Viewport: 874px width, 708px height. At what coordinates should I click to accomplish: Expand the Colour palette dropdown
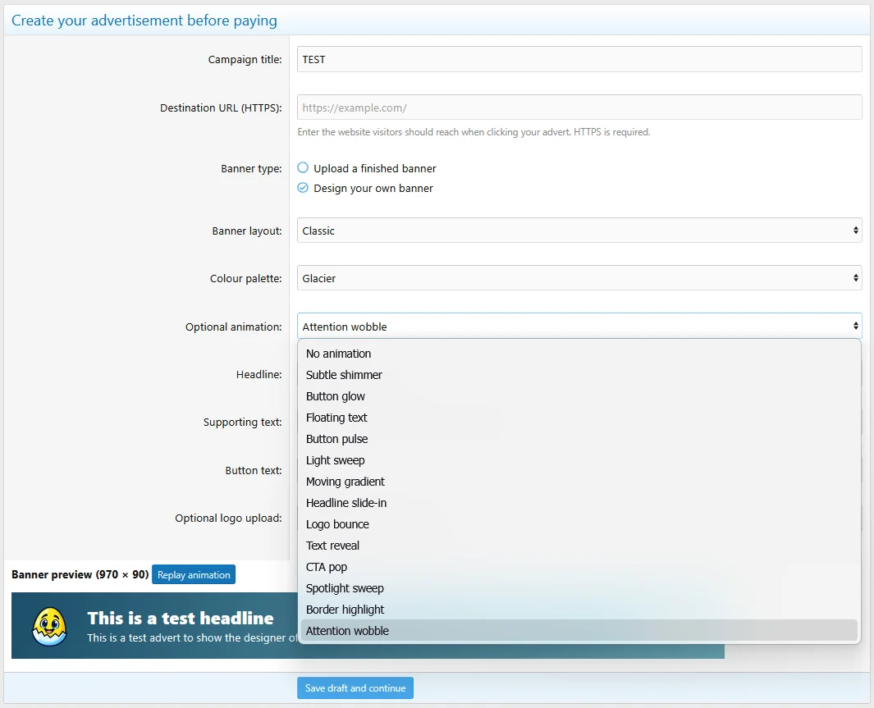click(x=579, y=278)
